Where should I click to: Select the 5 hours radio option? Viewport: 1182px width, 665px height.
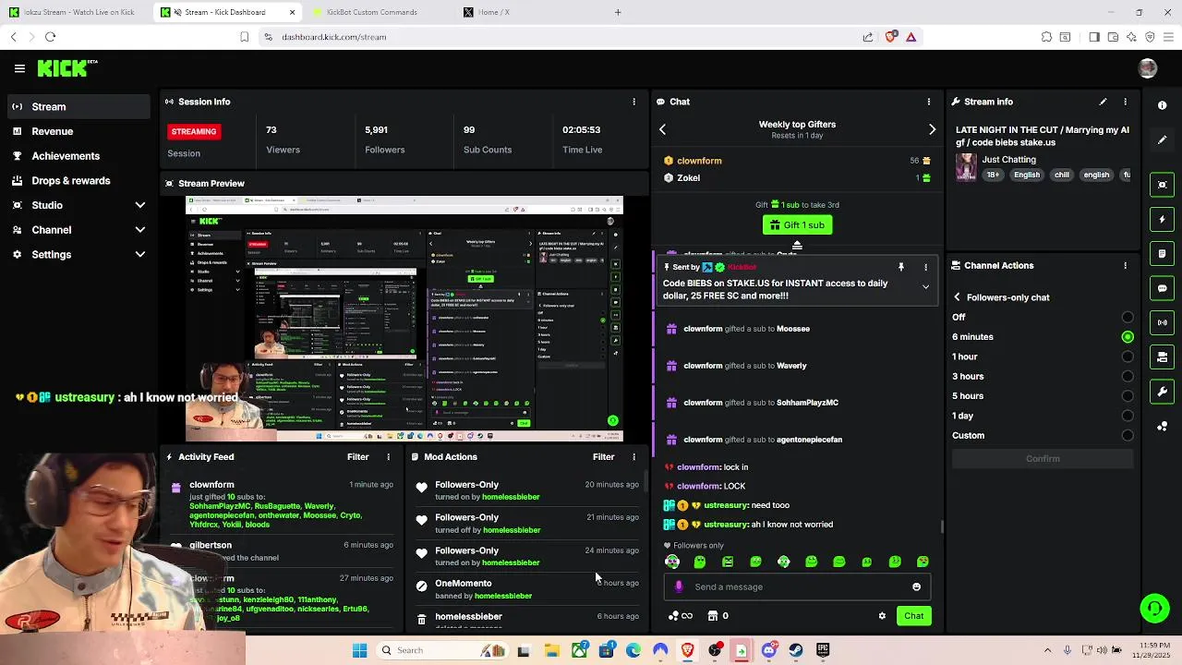(1128, 396)
